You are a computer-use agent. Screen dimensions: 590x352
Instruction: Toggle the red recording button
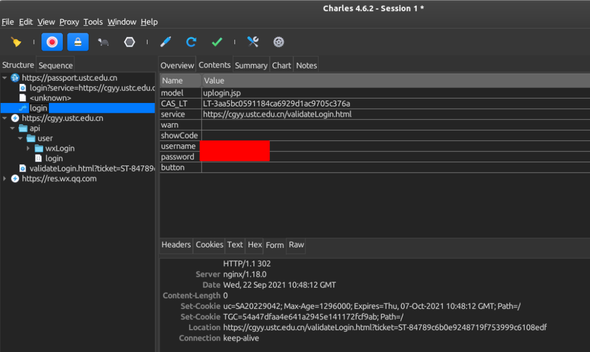coord(52,42)
